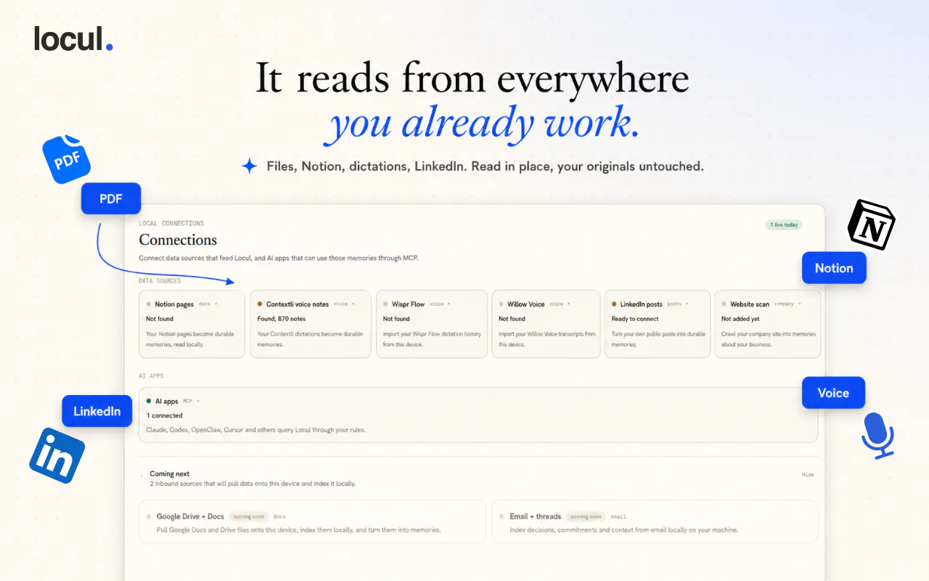Expand the Contextli voice notes chevron

click(355, 304)
